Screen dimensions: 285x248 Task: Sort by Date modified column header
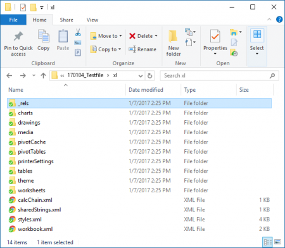tap(153, 90)
